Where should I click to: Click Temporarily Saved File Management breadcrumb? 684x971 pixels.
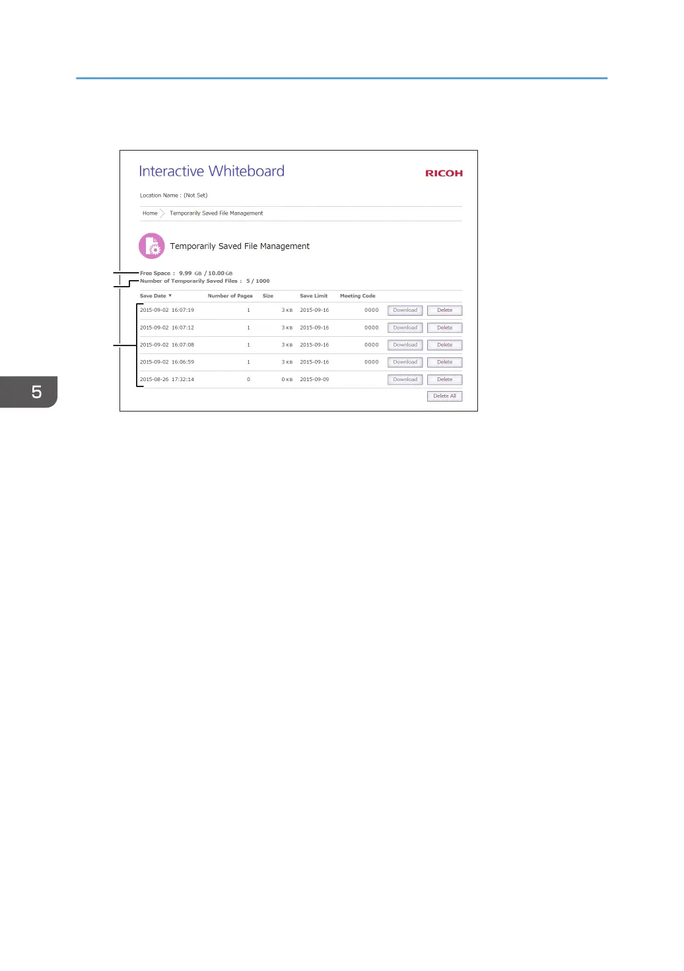point(216,213)
